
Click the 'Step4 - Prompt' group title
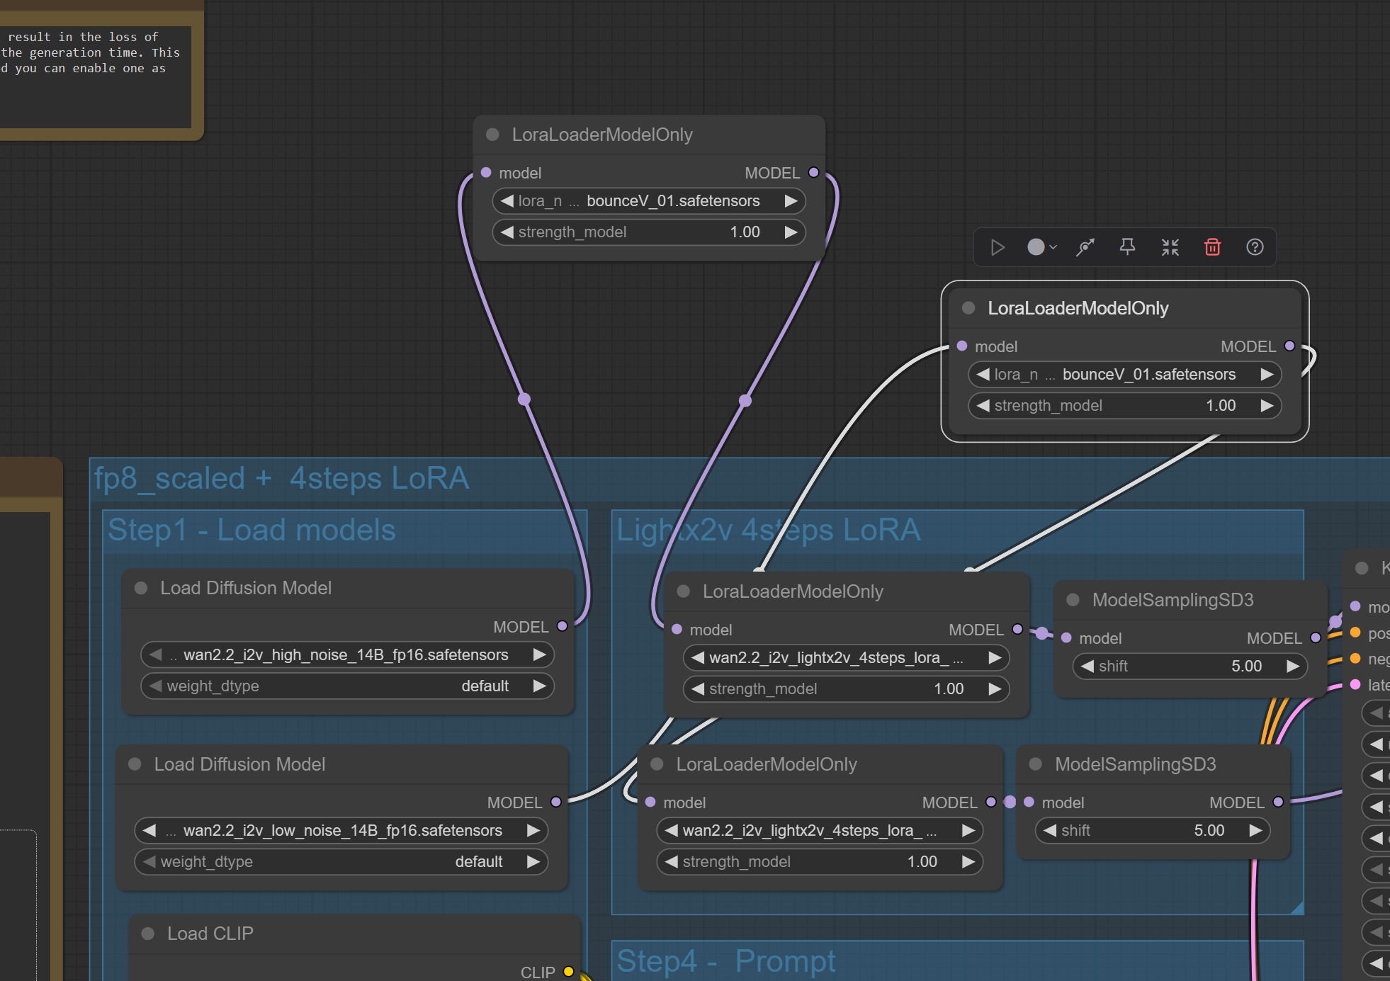coord(725,961)
